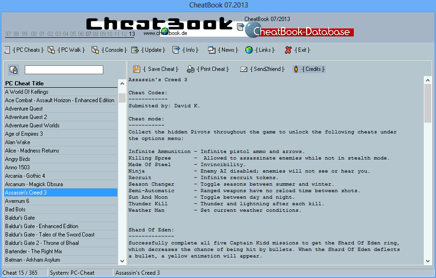Click the search icon beside the input box
The height and width of the screenshot is (278, 436).
click(x=14, y=69)
